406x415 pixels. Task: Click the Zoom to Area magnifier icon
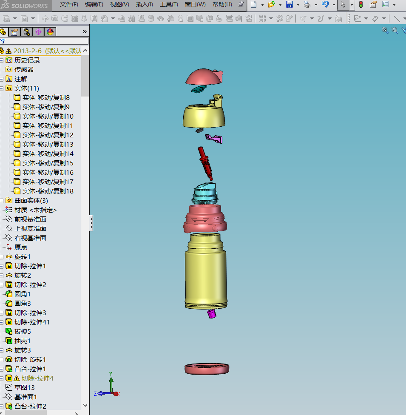point(395,30)
